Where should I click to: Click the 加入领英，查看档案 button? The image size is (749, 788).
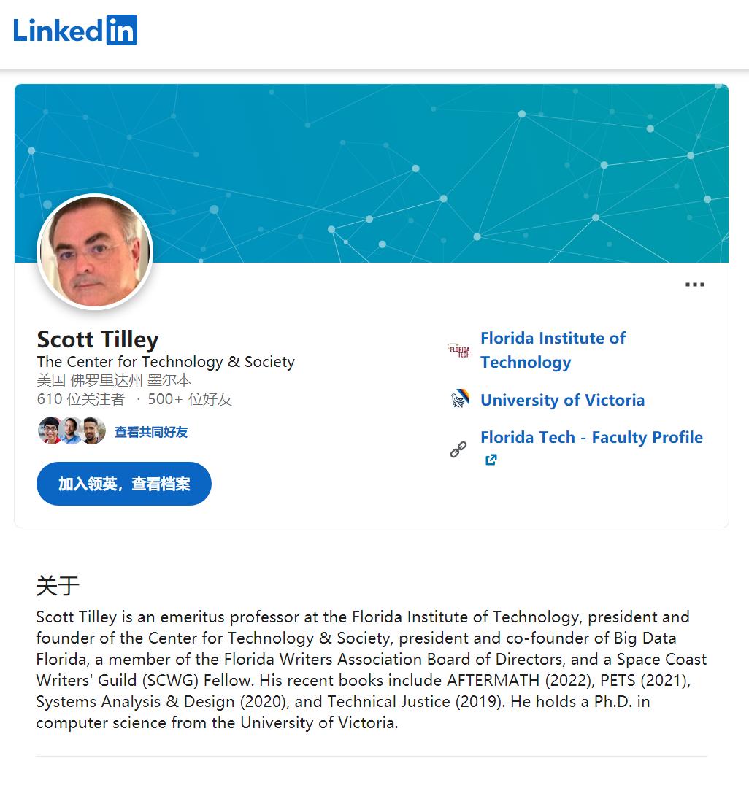pos(124,484)
